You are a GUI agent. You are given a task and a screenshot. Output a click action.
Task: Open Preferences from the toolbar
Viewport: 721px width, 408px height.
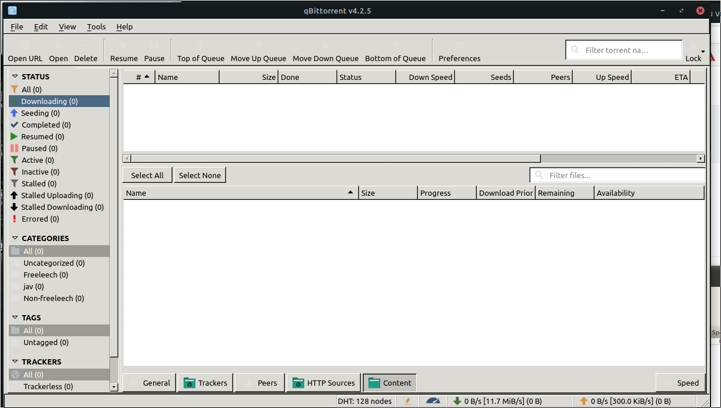click(460, 51)
